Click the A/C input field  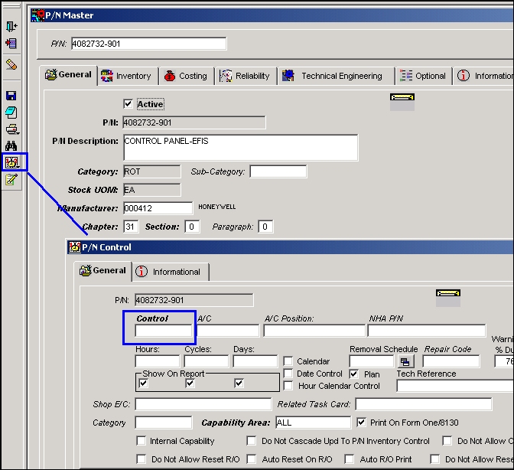(228, 331)
